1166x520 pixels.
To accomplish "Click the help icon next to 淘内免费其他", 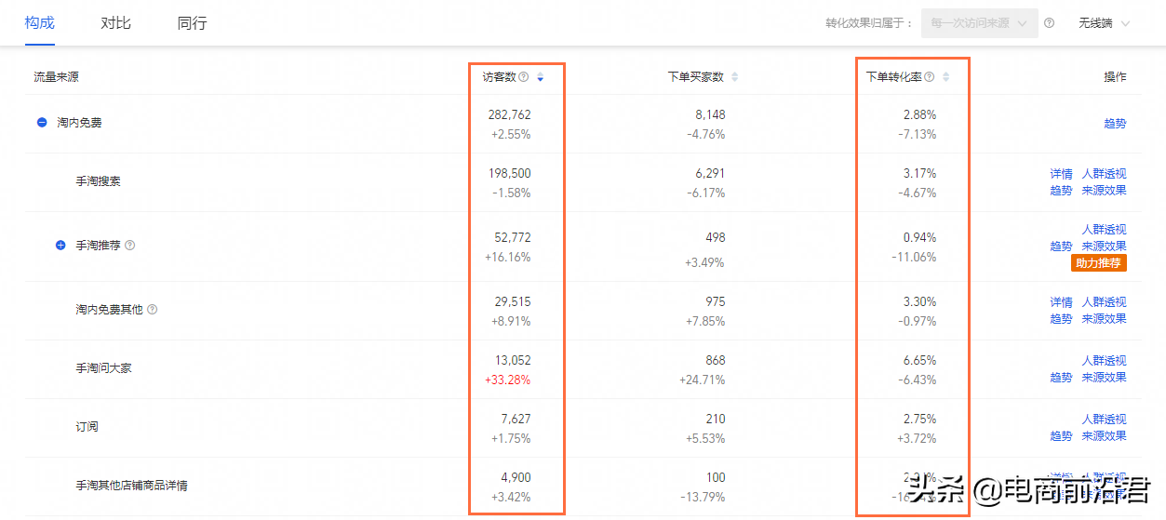I will (152, 309).
